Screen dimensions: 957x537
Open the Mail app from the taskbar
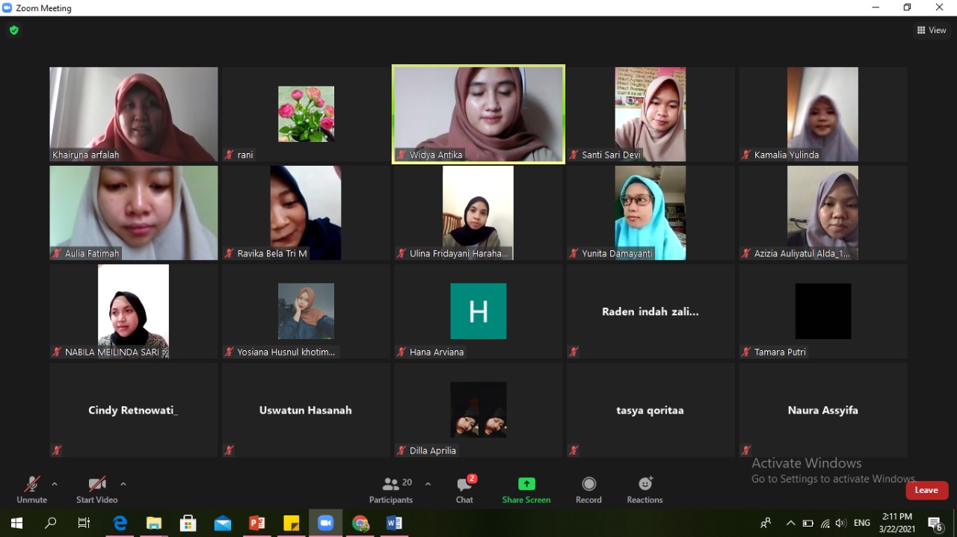pos(223,523)
